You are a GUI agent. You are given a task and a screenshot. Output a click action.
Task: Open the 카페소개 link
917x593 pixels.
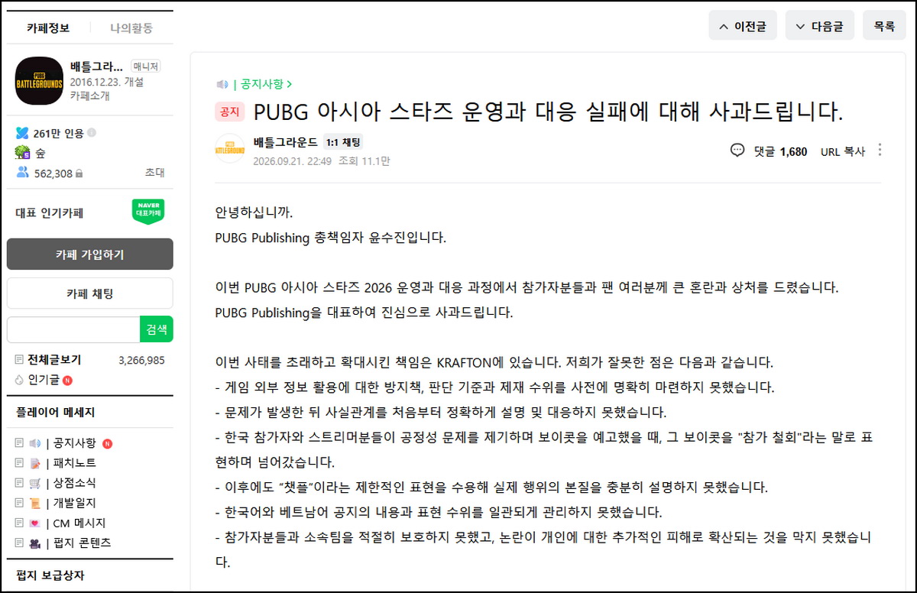89,96
